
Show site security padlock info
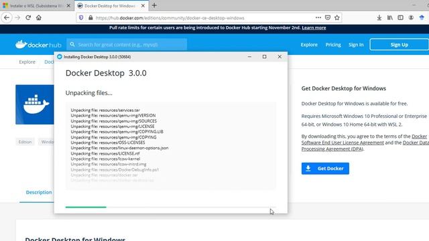coord(90,18)
